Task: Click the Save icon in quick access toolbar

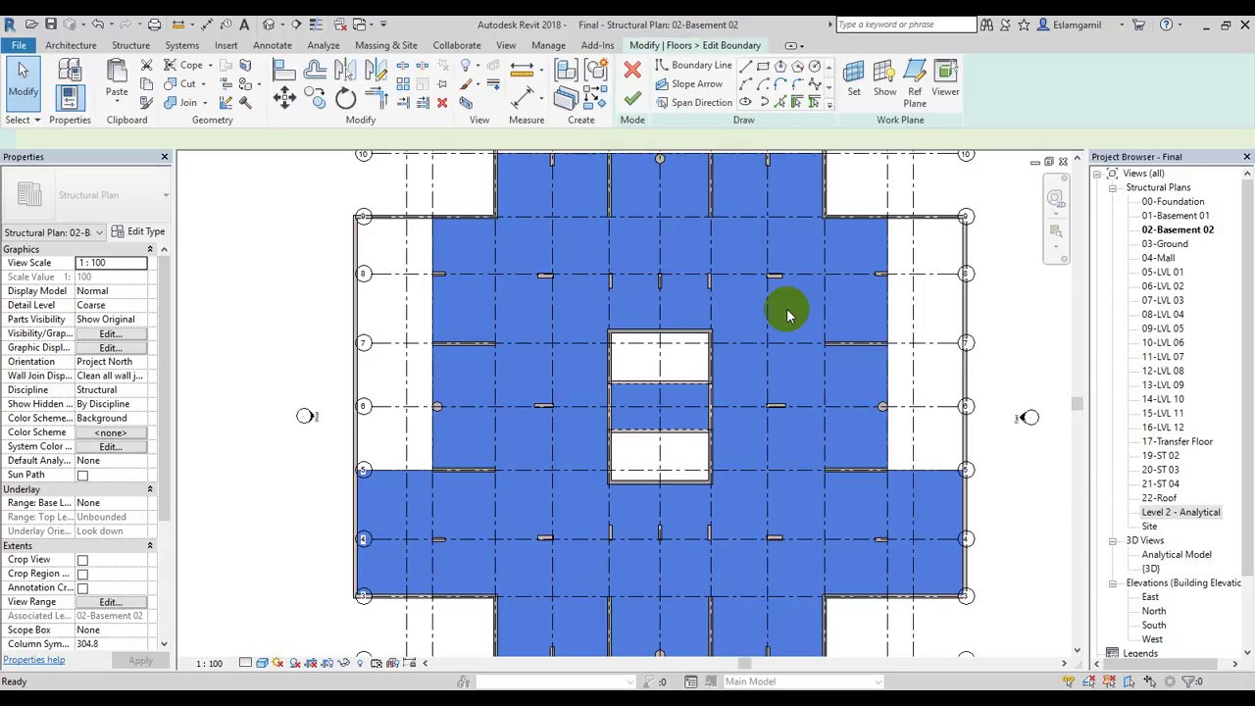Action: click(x=51, y=25)
